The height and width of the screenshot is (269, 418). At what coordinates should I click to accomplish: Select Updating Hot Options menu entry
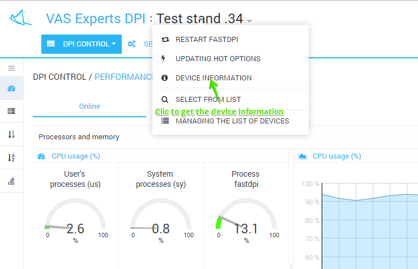pos(217,59)
